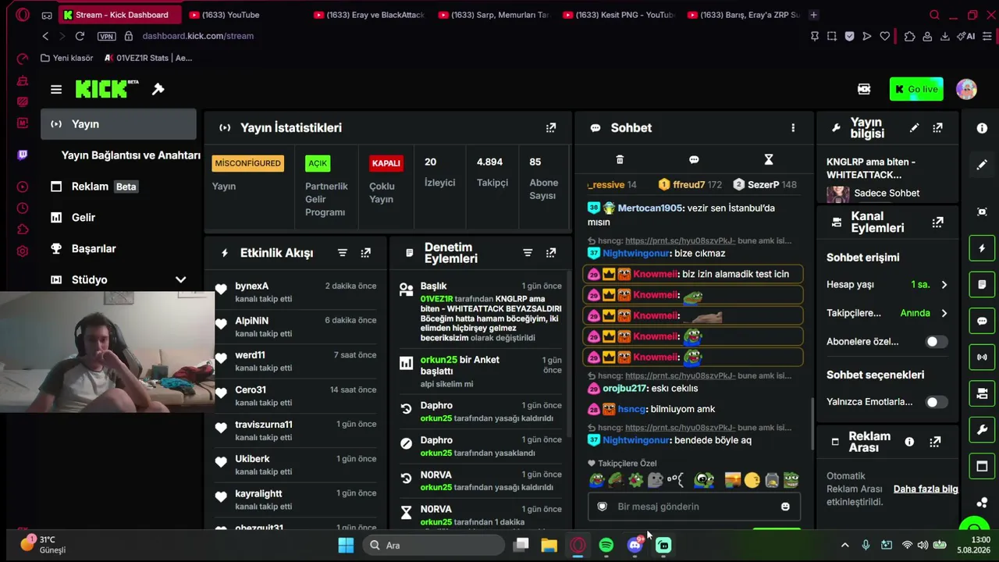Screen dimensions: 999x562
Task: Switch to the first (1633) YouTube tab
Action: (245, 15)
